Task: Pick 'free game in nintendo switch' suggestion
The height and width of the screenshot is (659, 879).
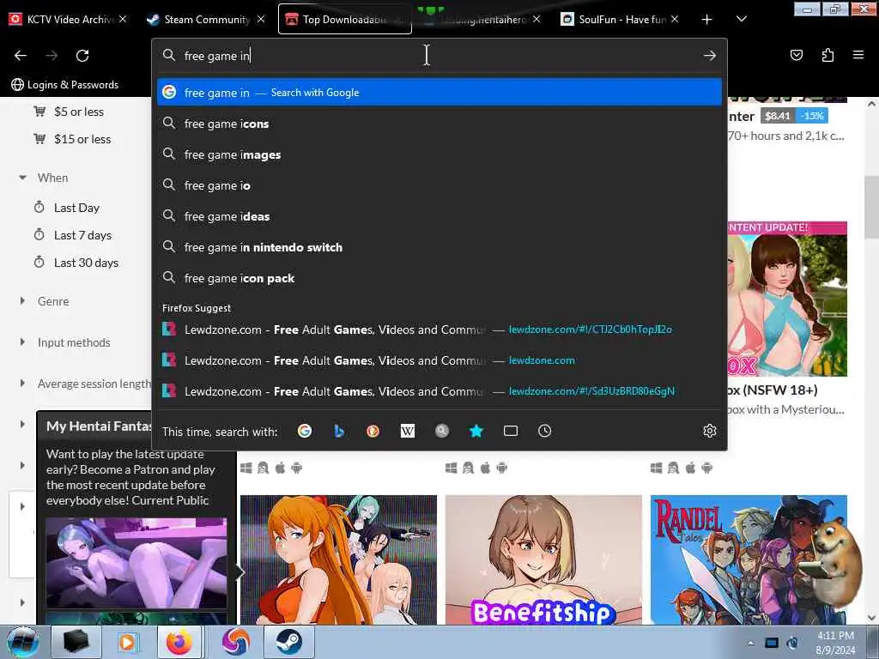Action: 439,247
